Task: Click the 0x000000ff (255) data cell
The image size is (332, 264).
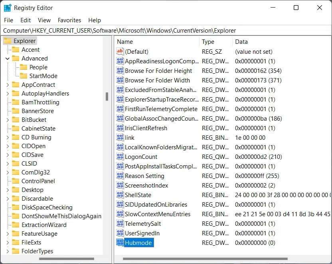Action: pyautogui.click(x=257, y=176)
